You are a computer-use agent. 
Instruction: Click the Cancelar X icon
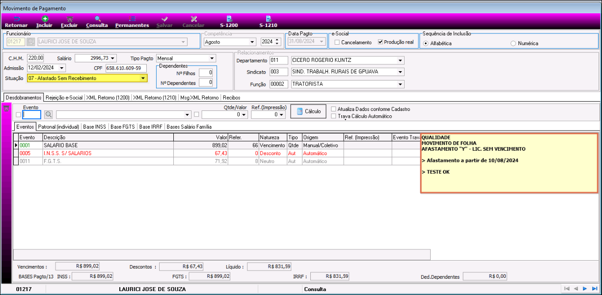193,19
